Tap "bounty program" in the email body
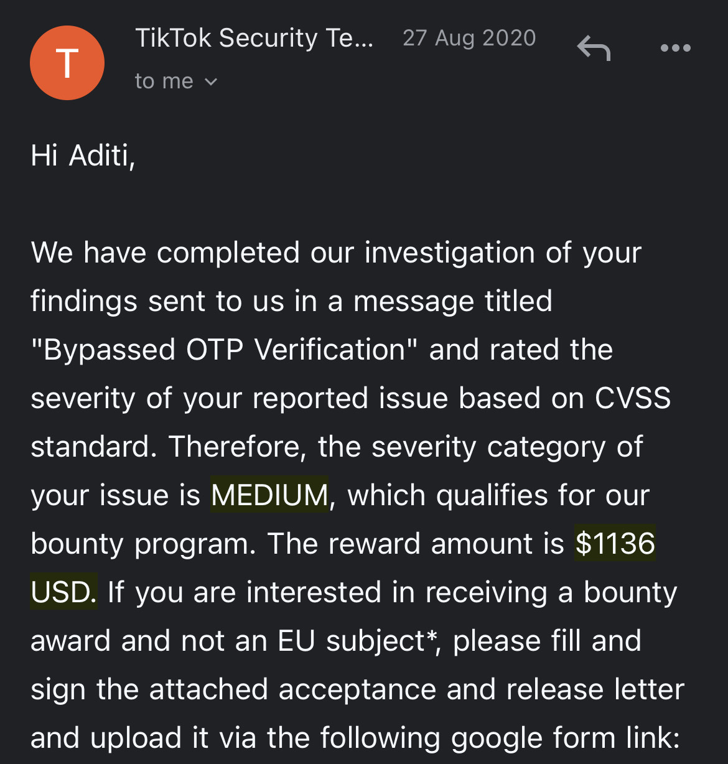728x764 pixels. (x=140, y=543)
